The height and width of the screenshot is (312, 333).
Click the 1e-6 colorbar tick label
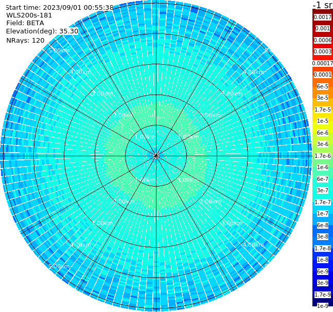tap(323, 167)
